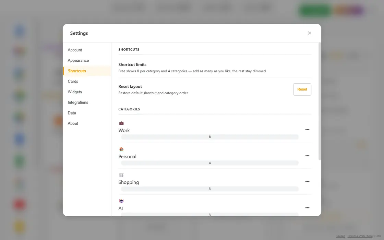Click the Personal count bar showing 4

[209, 163]
